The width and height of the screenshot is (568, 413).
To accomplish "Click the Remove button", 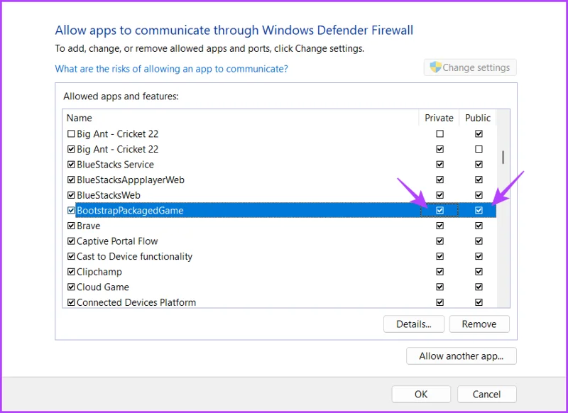I will click(479, 324).
